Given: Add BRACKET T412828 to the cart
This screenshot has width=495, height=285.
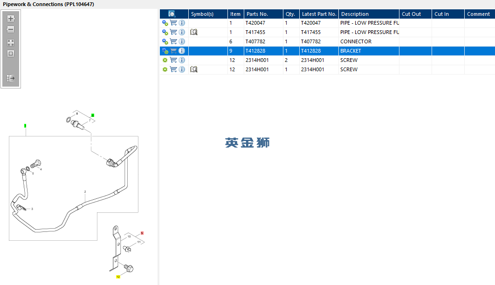Looking at the screenshot, I should (x=173, y=50).
